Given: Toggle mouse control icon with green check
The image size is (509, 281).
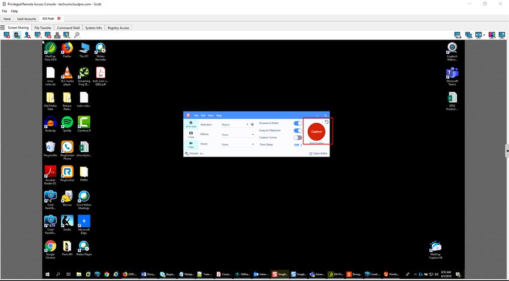Looking at the screenshot, I should click(17, 35).
